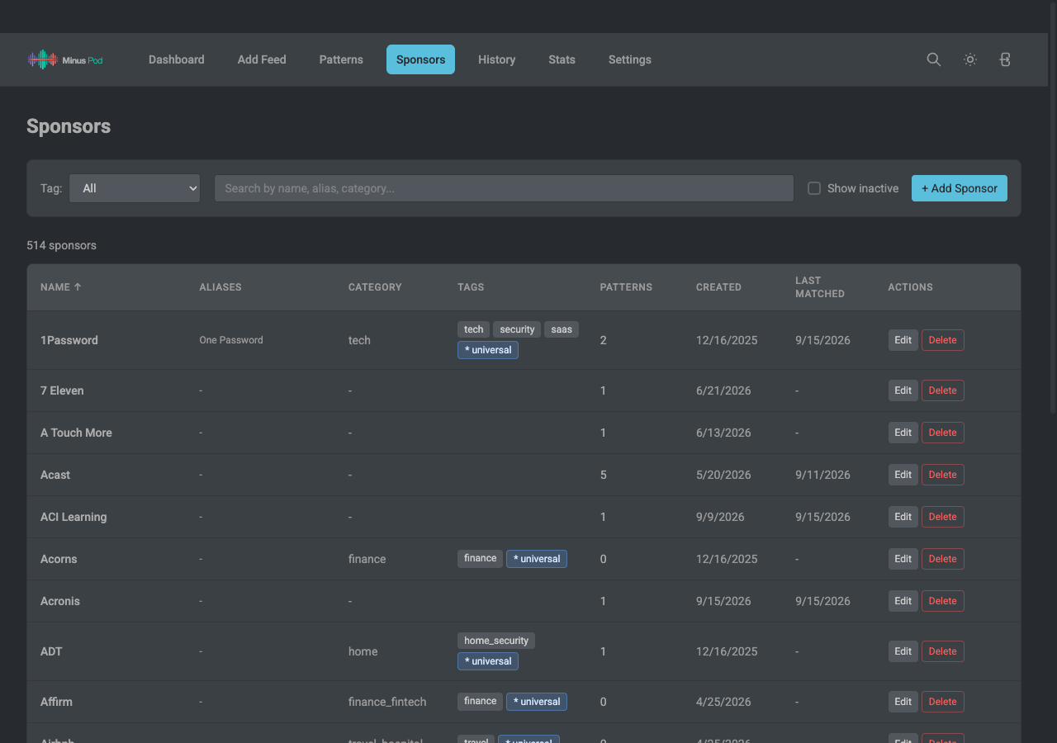Screen dimensions: 1057x743
Task: Edit the Acronis sponsor
Action: pyautogui.click(x=903, y=601)
